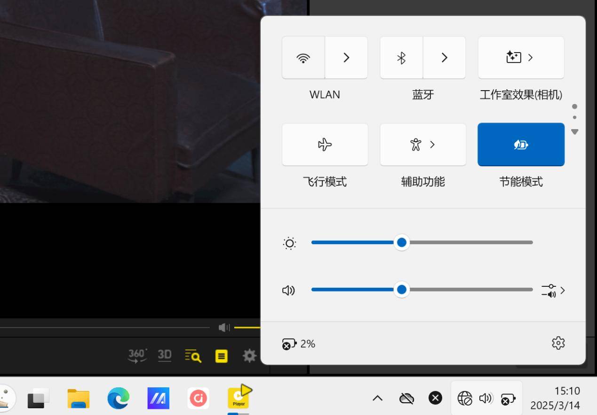Open all settings gear in quick panel
This screenshot has height=415, width=597.
click(x=558, y=343)
